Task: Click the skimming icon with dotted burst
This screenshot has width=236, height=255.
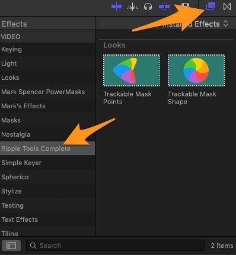Action: point(164,7)
